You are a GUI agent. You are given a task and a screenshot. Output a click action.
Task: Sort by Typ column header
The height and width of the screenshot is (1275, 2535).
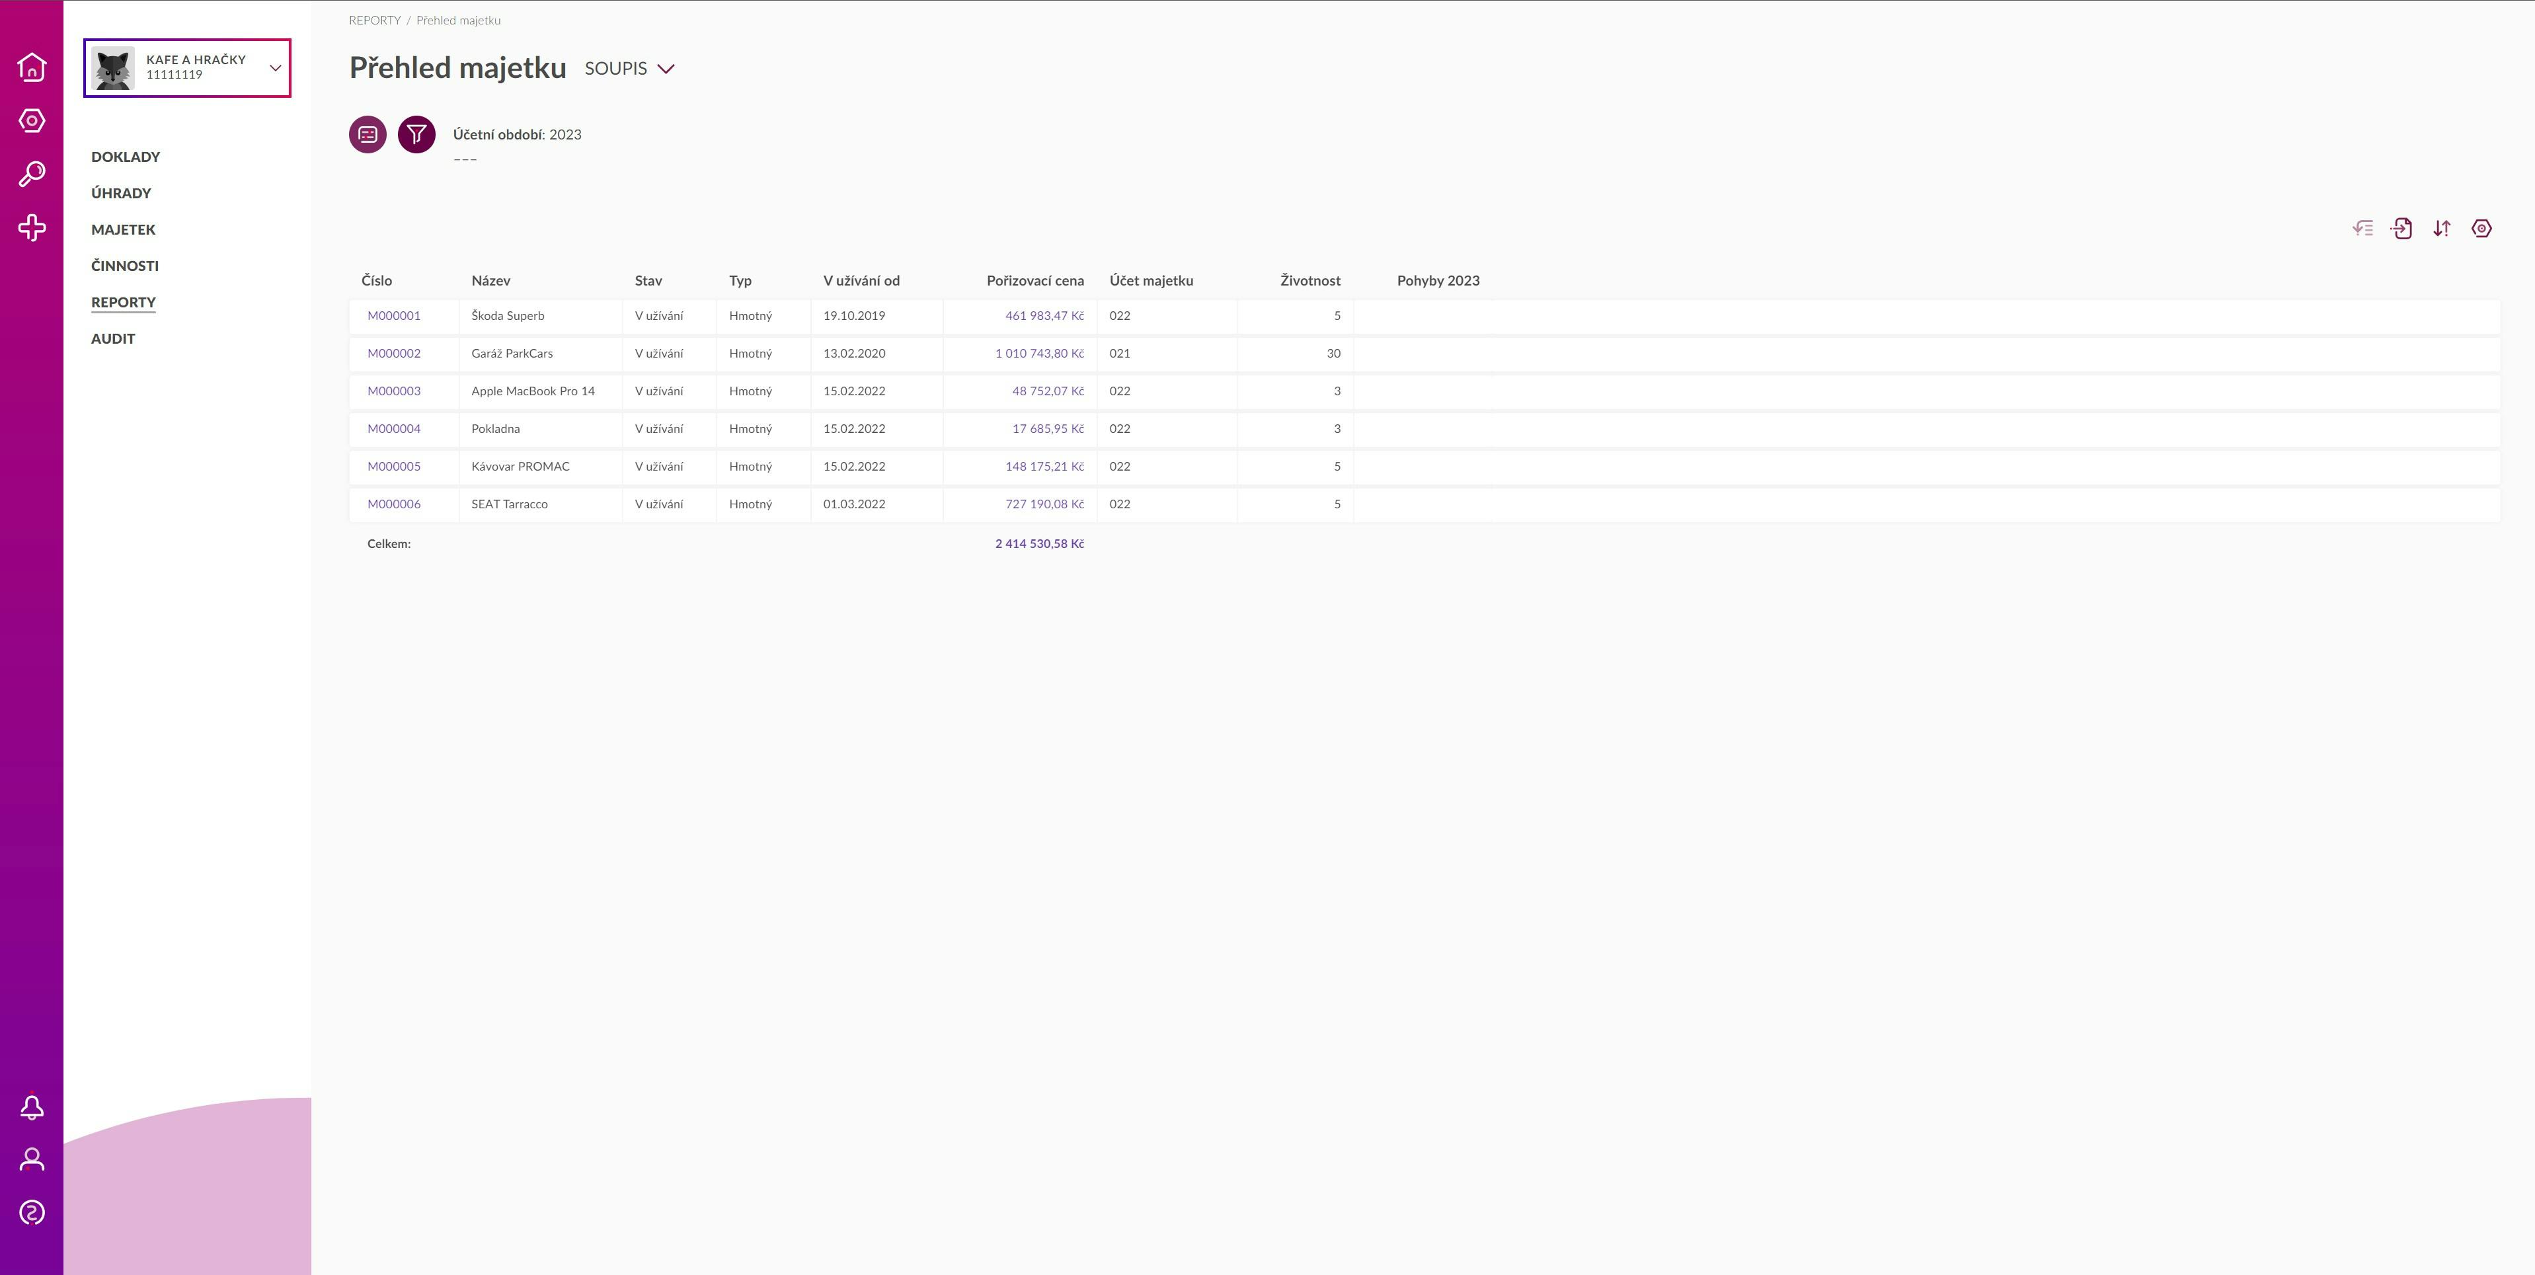coord(740,282)
